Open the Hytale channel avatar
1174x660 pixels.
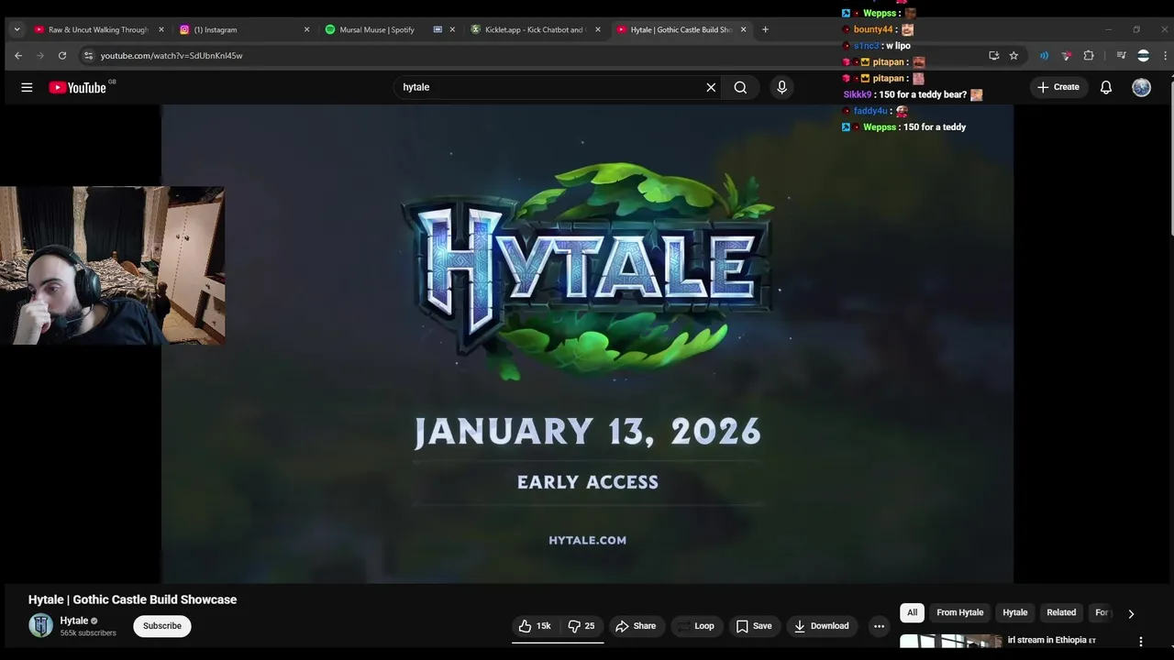click(40, 625)
